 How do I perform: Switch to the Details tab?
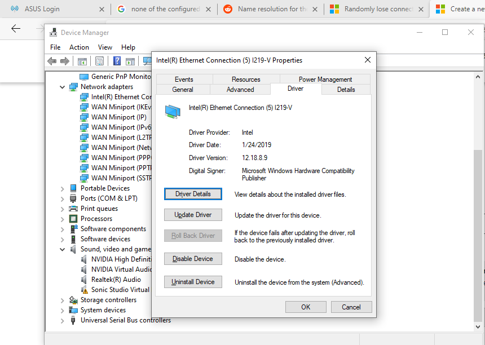346,90
